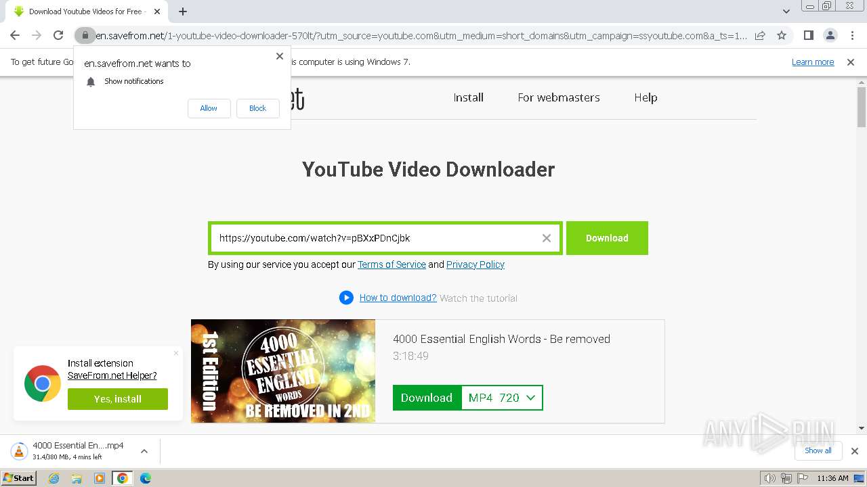This screenshot has height=487, width=867.
Task: Open the Action Center flag icon
Action: [802, 478]
